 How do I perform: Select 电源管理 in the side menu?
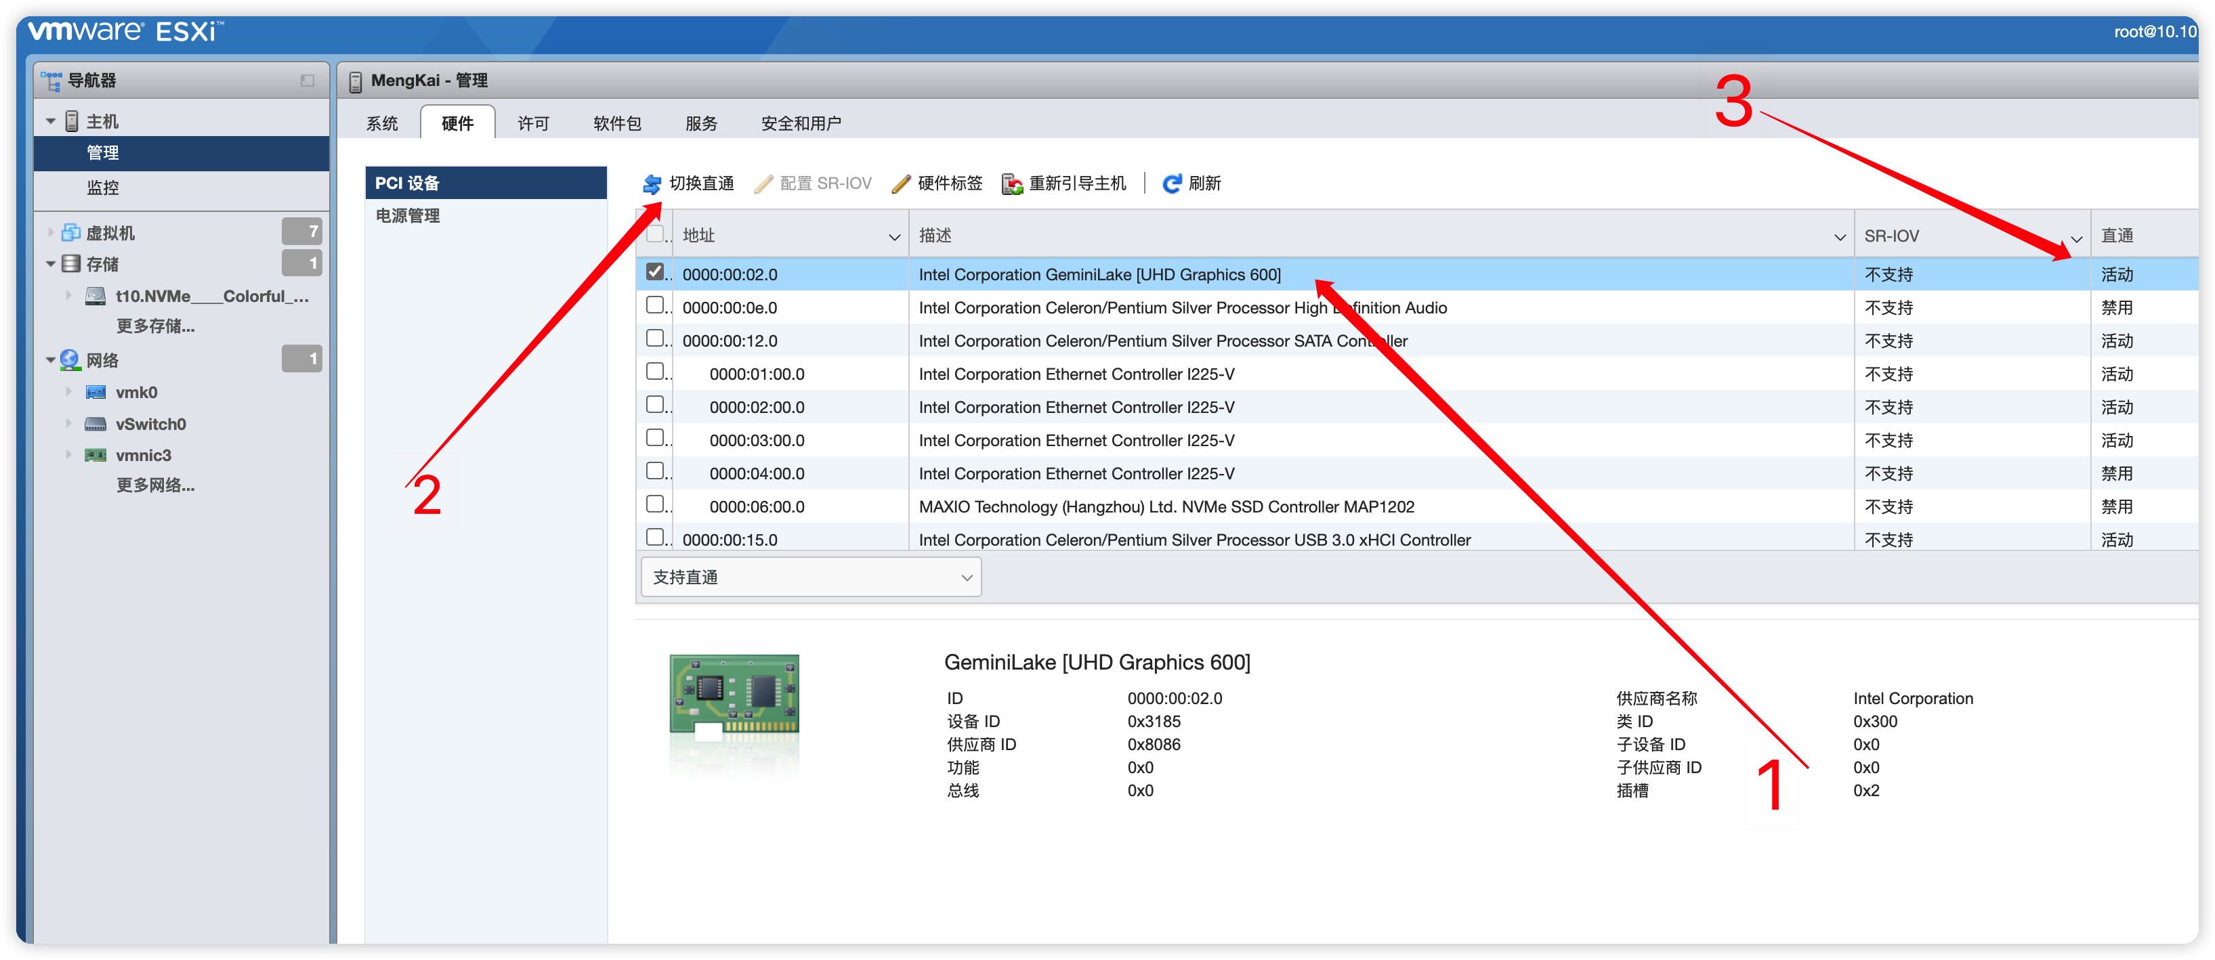[486, 216]
